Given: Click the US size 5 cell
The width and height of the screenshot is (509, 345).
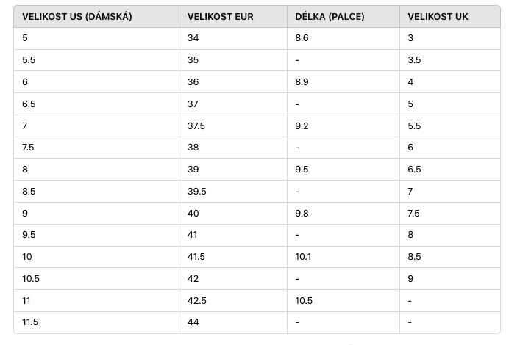Looking at the screenshot, I should (x=96, y=38).
